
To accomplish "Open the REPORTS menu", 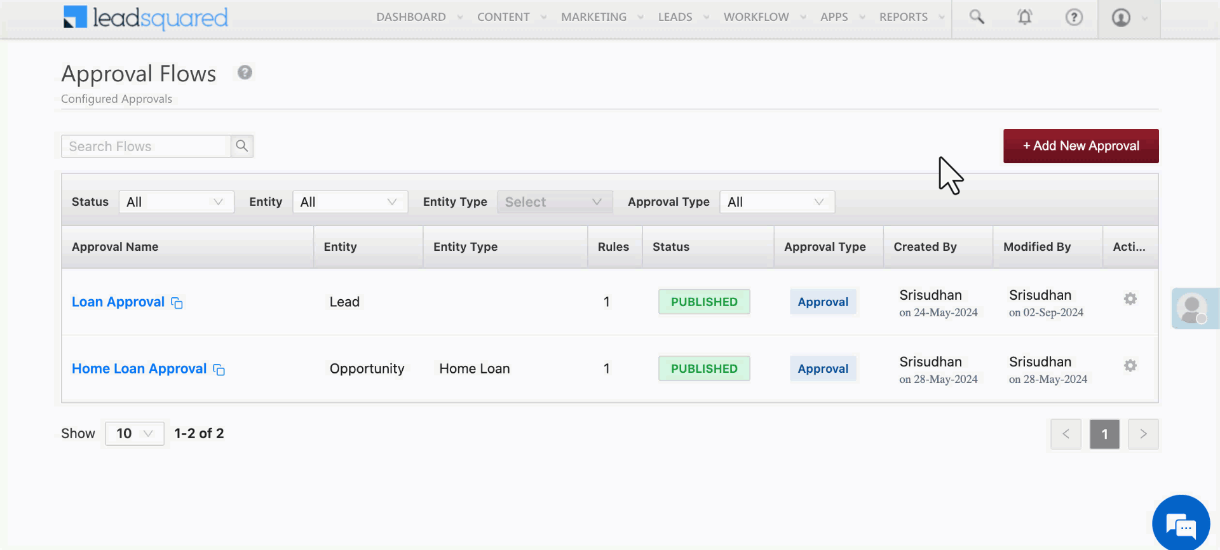I will pos(903,17).
